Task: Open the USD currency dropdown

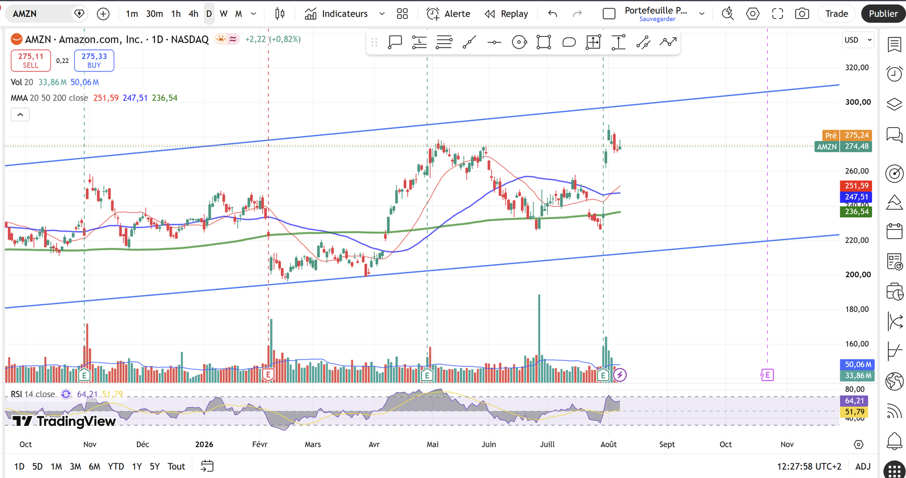Action: 857,40
